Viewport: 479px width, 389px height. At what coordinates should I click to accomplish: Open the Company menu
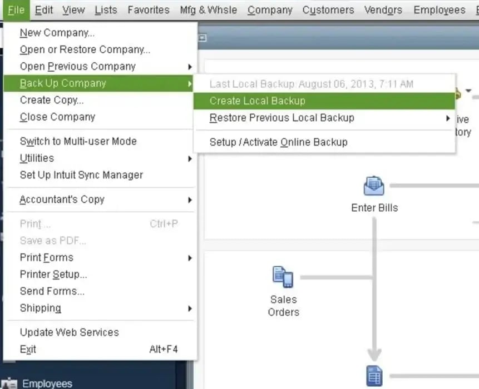[269, 9]
